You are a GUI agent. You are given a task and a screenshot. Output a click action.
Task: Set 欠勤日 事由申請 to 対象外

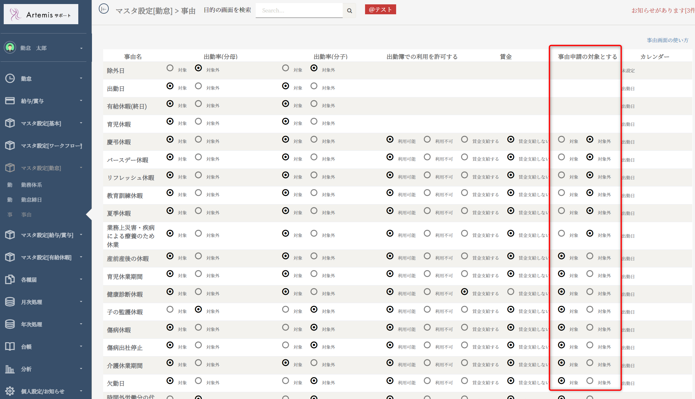click(x=590, y=381)
